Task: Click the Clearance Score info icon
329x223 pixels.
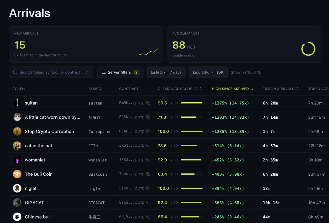Action: click(195, 89)
